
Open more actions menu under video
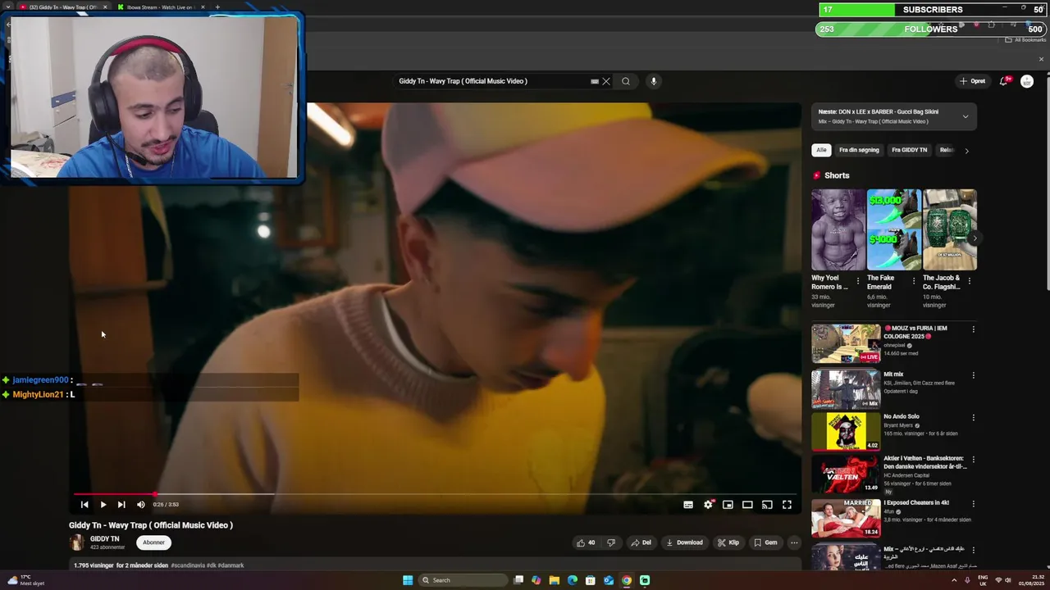[x=794, y=542]
